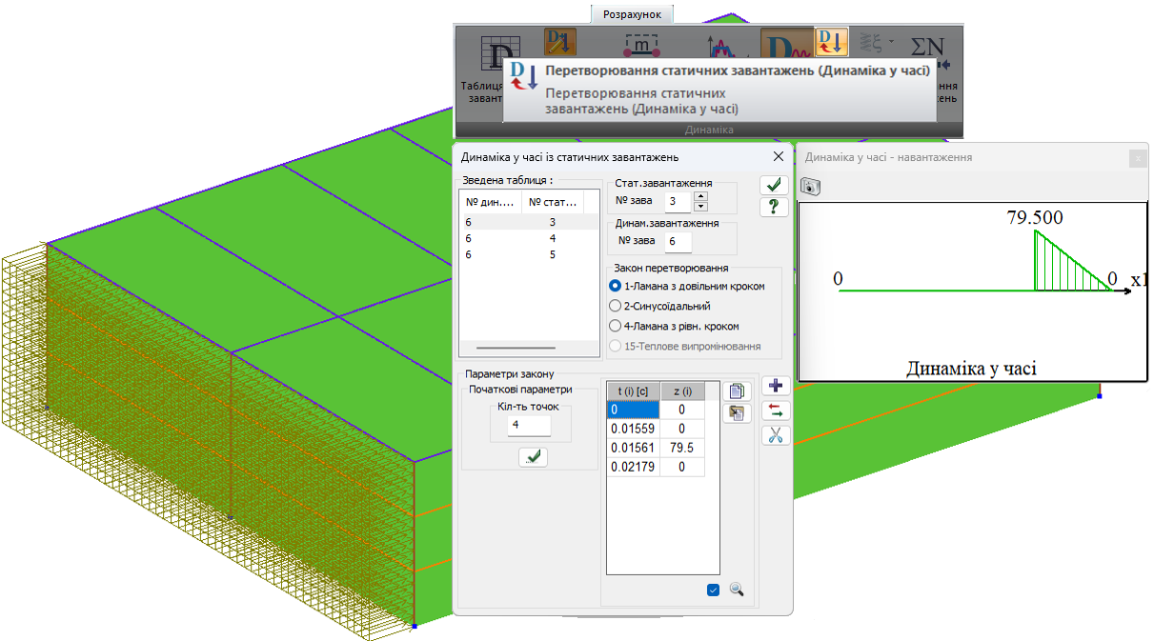Open the damping icon dropdown arrow in ribbon
The height and width of the screenshot is (641, 1154).
pyautogui.click(x=891, y=42)
